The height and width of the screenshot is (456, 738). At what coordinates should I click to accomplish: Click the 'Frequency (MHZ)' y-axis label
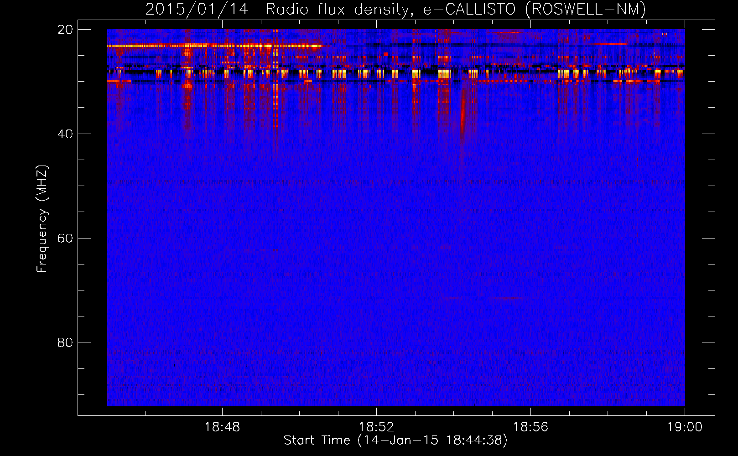pyautogui.click(x=42, y=218)
